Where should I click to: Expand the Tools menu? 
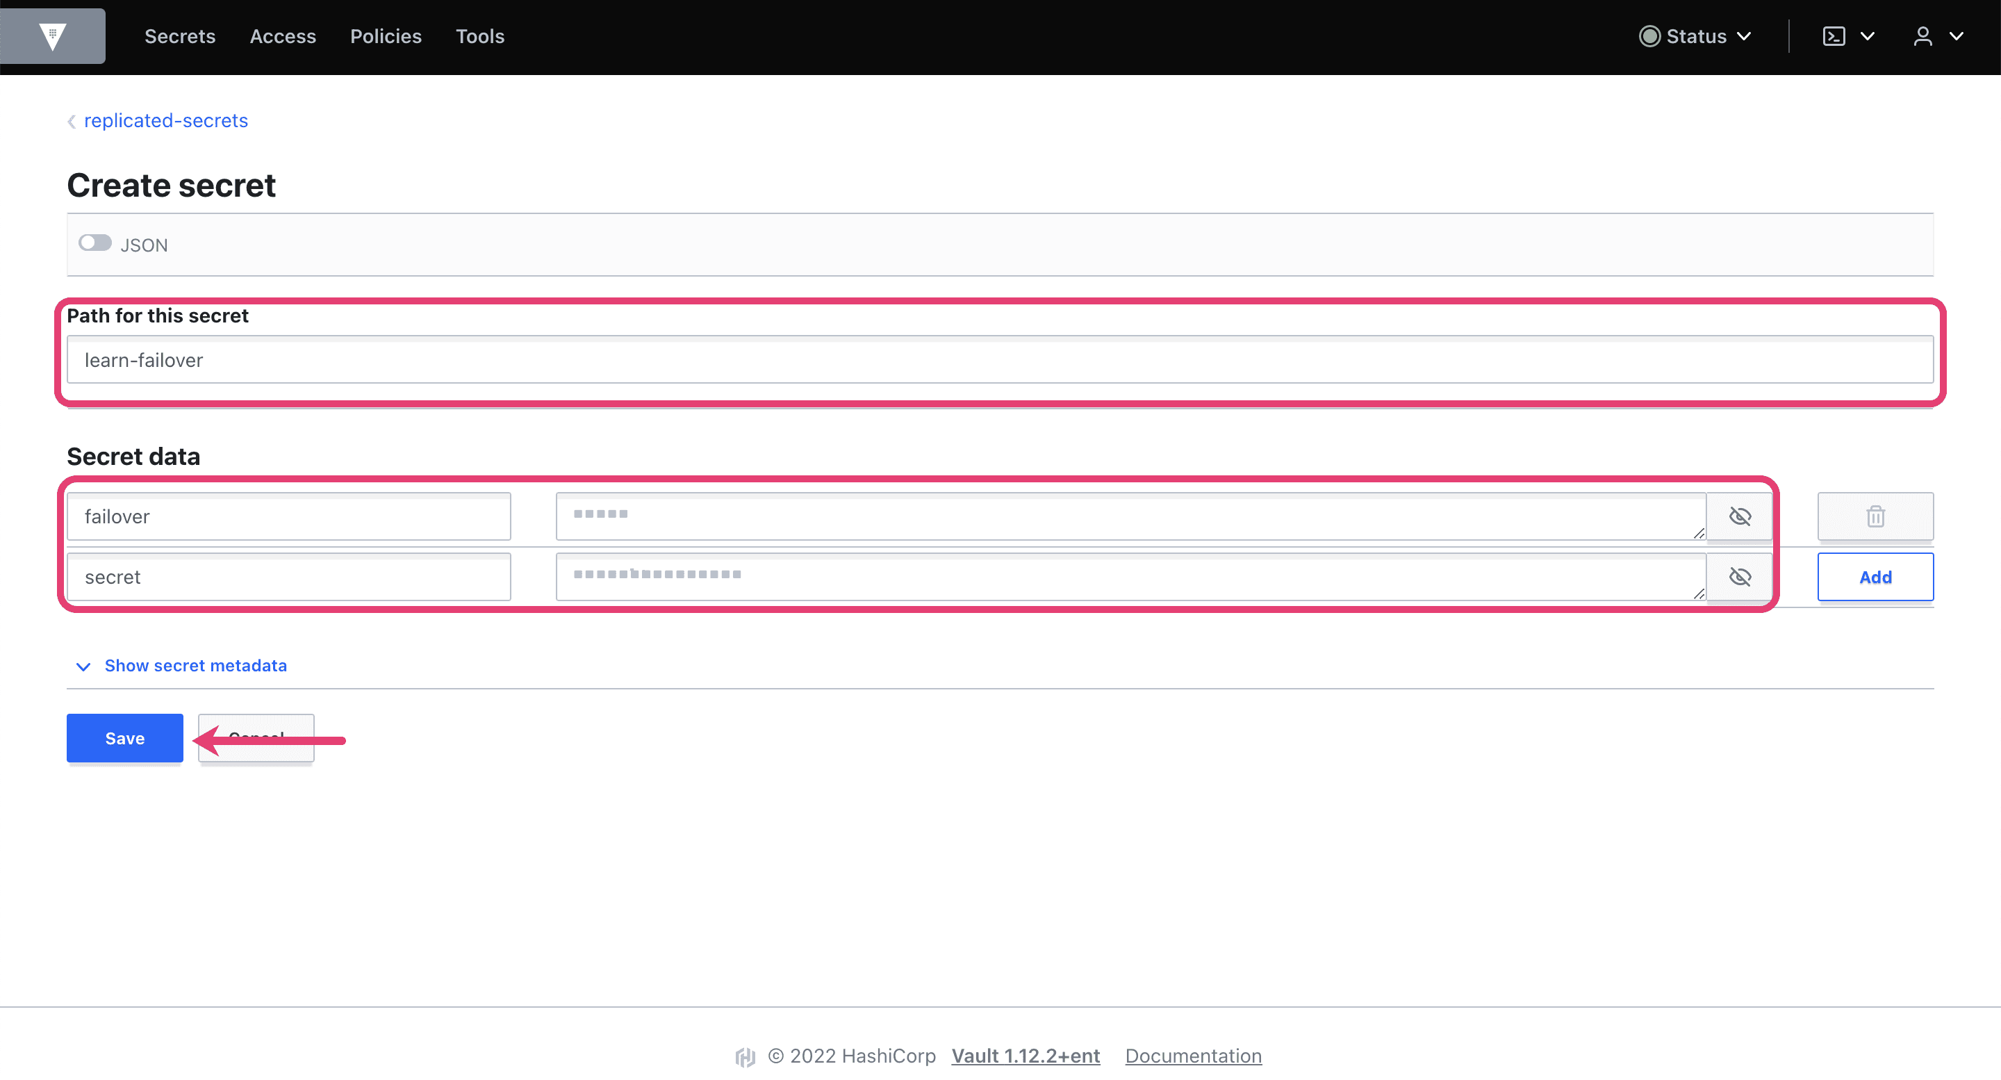[480, 36]
